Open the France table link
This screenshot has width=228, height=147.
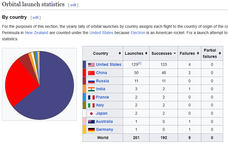[x=102, y=97]
